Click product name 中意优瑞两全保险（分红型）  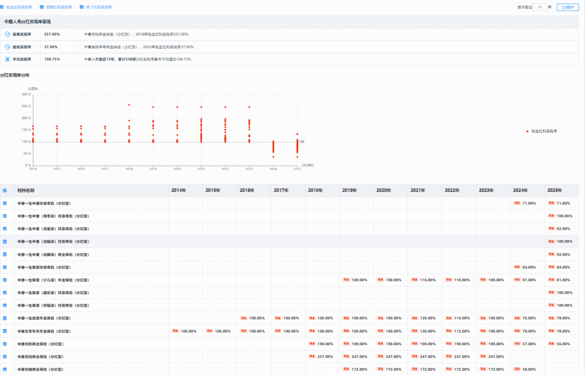[40, 370]
